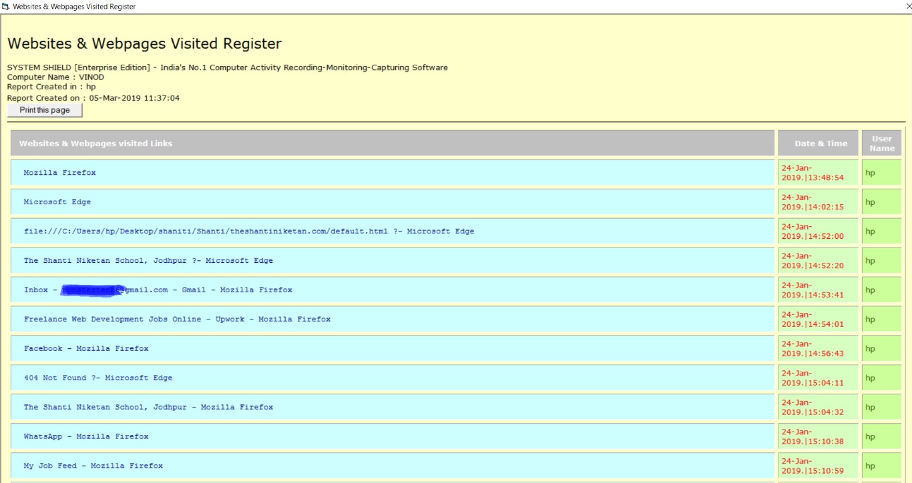The height and width of the screenshot is (483, 912).
Task: Select the hp user cell in the 404 Not Found row
Action: tap(882, 378)
